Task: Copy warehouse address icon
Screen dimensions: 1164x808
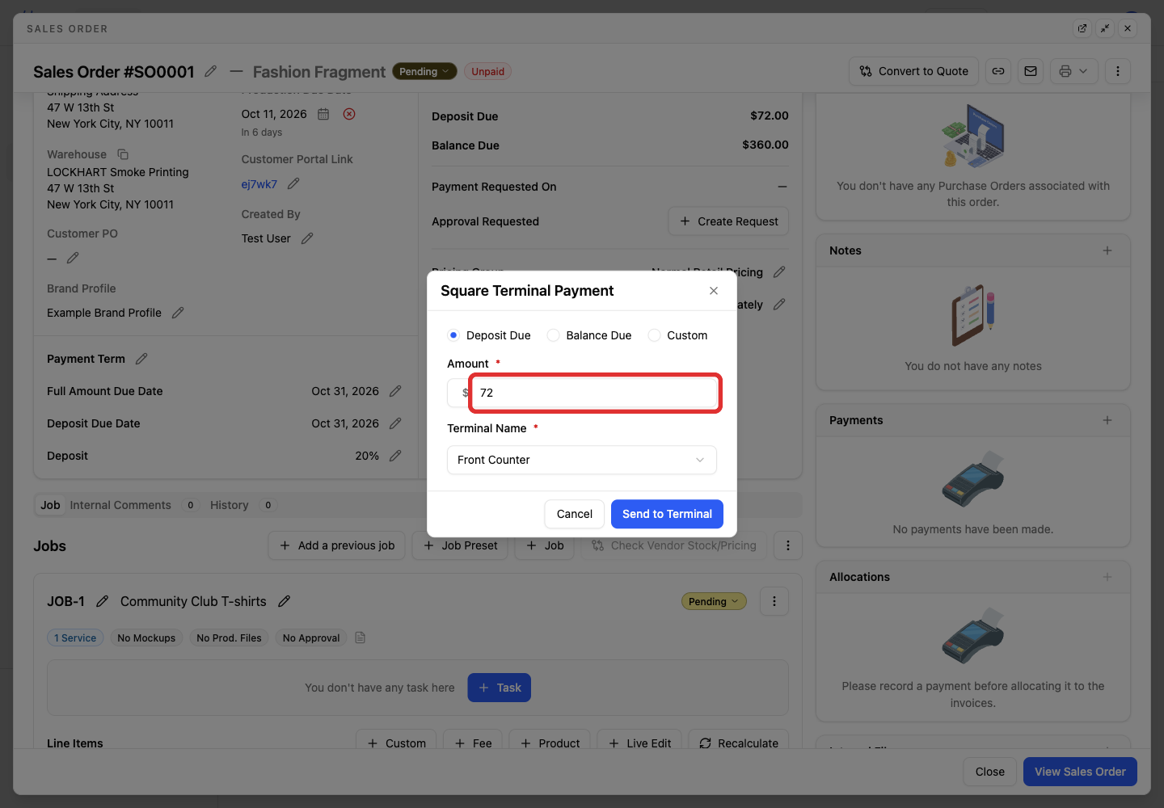Action: click(x=123, y=154)
